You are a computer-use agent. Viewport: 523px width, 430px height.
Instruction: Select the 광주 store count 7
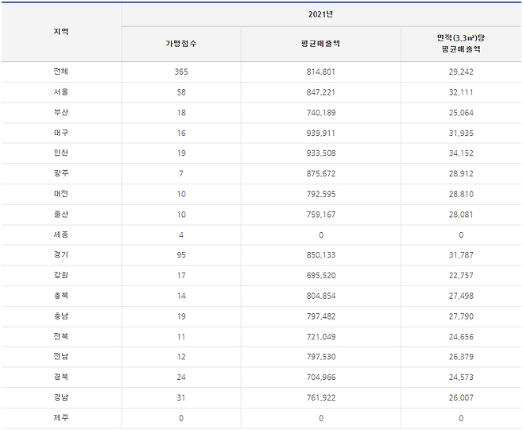tap(181, 174)
